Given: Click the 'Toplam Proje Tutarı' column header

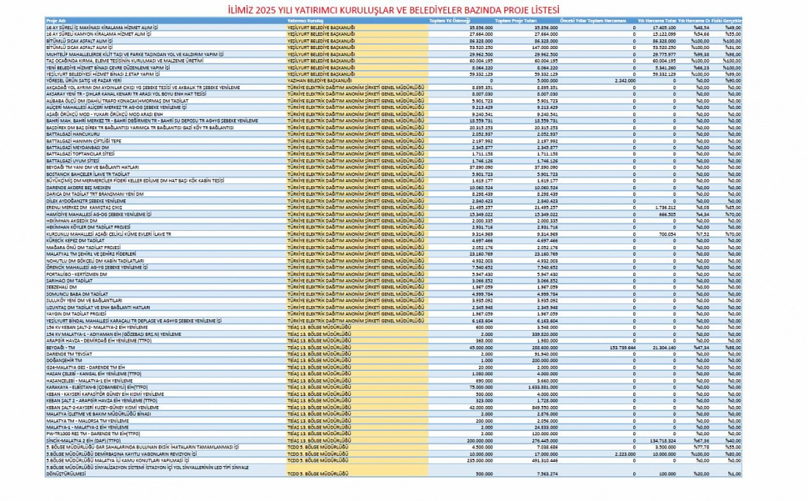Looking at the screenshot, I should pos(515,21).
